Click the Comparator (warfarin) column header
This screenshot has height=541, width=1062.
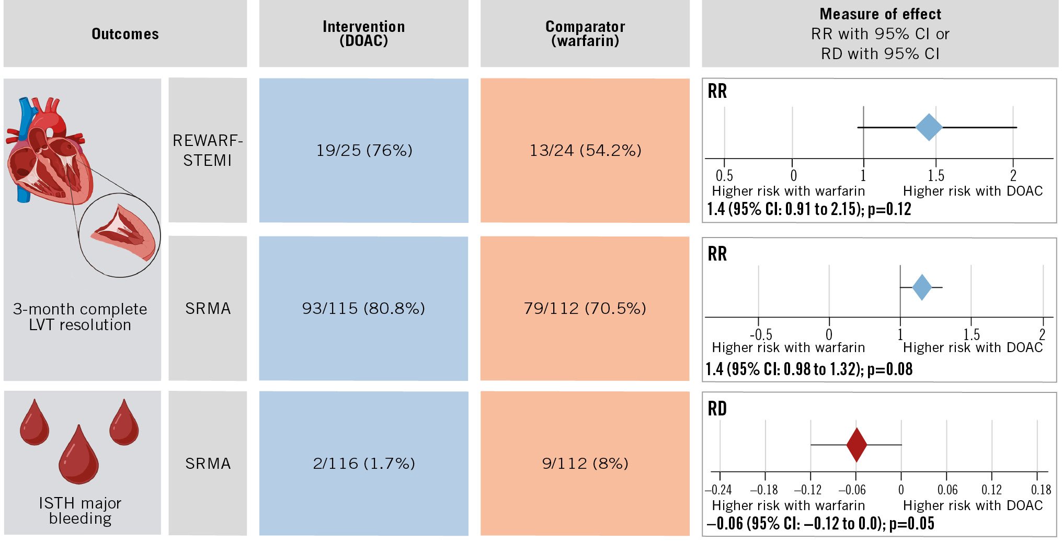pyautogui.click(x=585, y=34)
